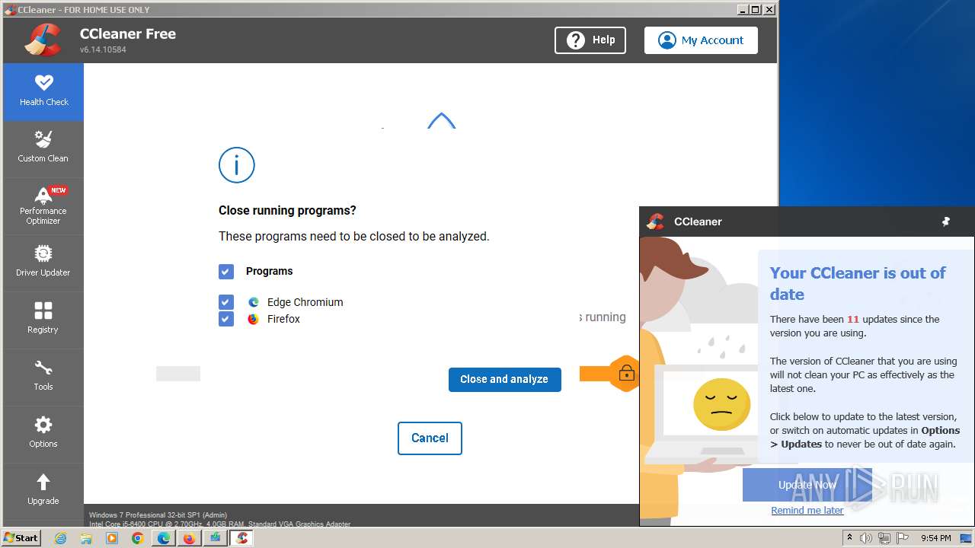
Task: Open Custom Clean in the sidebar
Action: pos(43,149)
